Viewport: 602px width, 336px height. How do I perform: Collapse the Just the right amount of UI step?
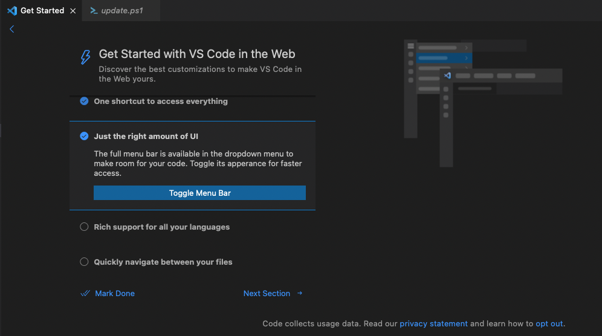pyautogui.click(x=146, y=137)
